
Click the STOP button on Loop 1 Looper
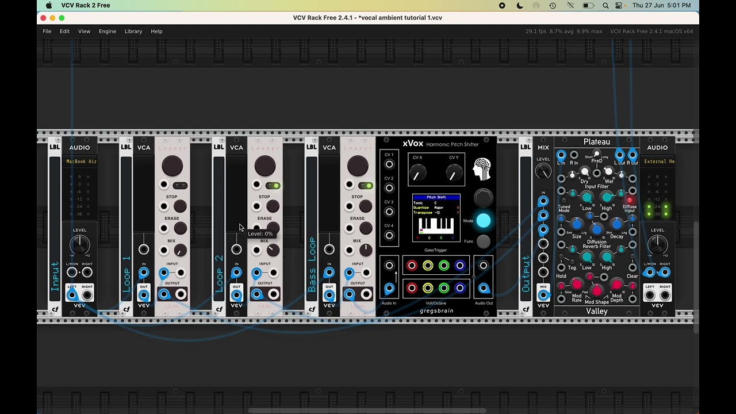pyautogui.click(x=180, y=206)
